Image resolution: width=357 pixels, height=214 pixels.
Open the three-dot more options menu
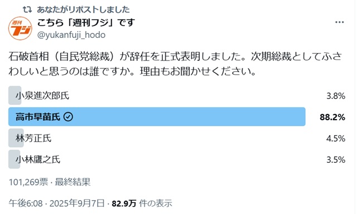click(340, 22)
